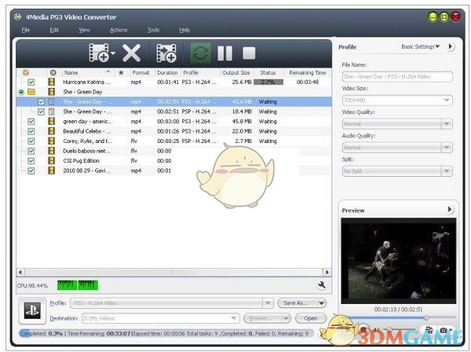
Task: Open the Audio Quality dropdown
Action: (447, 147)
